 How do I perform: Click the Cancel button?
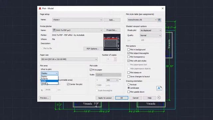point(135,98)
